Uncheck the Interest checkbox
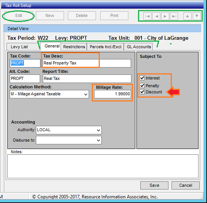This screenshot has height=203, width=207. (142, 78)
